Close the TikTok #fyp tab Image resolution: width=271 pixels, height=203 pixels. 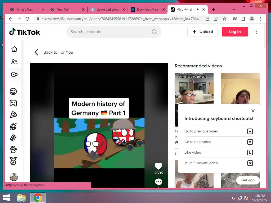tap(204, 10)
